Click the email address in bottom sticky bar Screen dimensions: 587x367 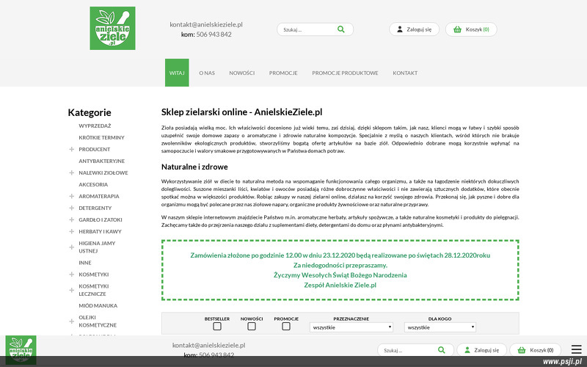pyautogui.click(x=209, y=345)
